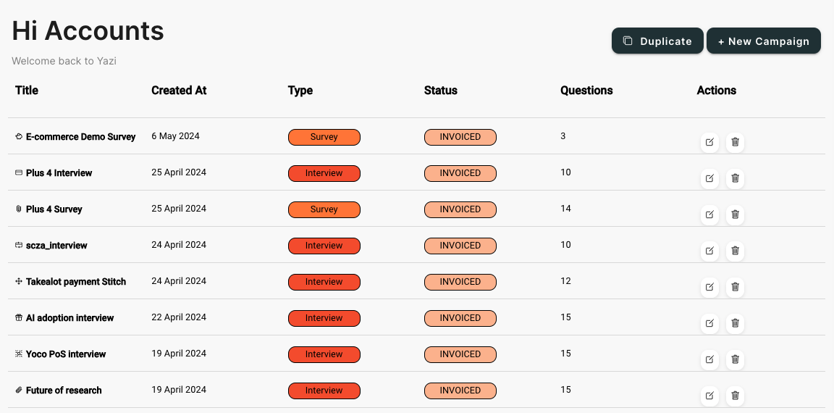The height and width of the screenshot is (413, 834).
Task: Select the Interview badge of Yoco PoS interview
Action: pos(324,354)
